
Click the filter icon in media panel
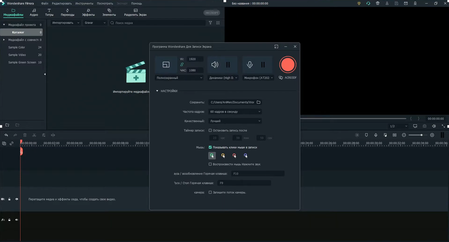pos(211,23)
